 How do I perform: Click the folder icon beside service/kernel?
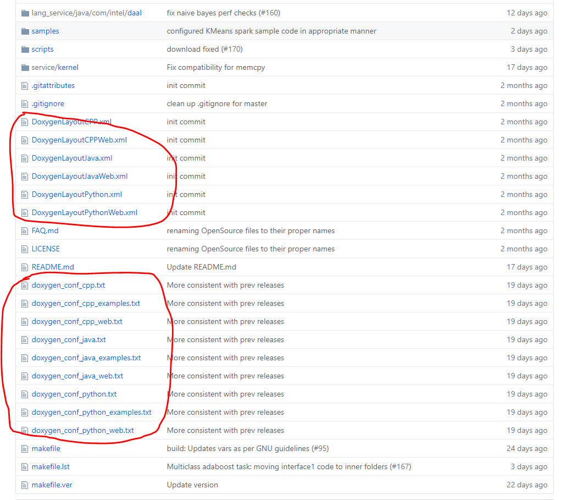pos(25,67)
